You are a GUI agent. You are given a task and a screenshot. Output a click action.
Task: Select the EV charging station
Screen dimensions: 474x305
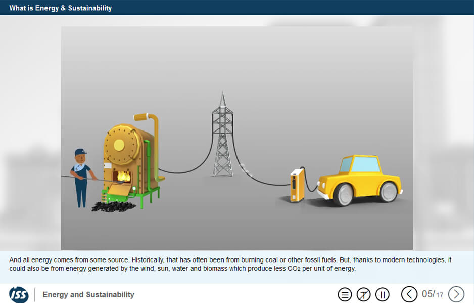point(296,186)
